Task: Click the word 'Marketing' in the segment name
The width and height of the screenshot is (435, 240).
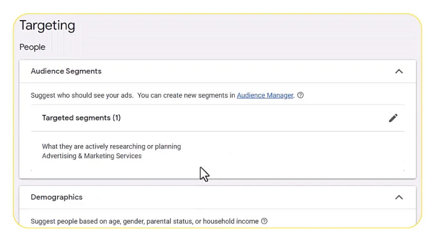Action: tap(99, 156)
